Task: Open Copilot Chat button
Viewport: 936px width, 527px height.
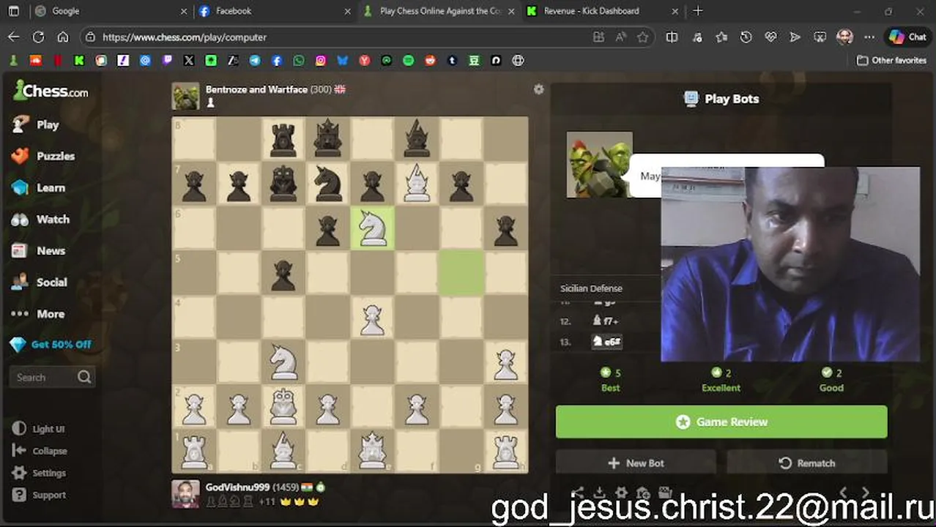Action: [907, 37]
